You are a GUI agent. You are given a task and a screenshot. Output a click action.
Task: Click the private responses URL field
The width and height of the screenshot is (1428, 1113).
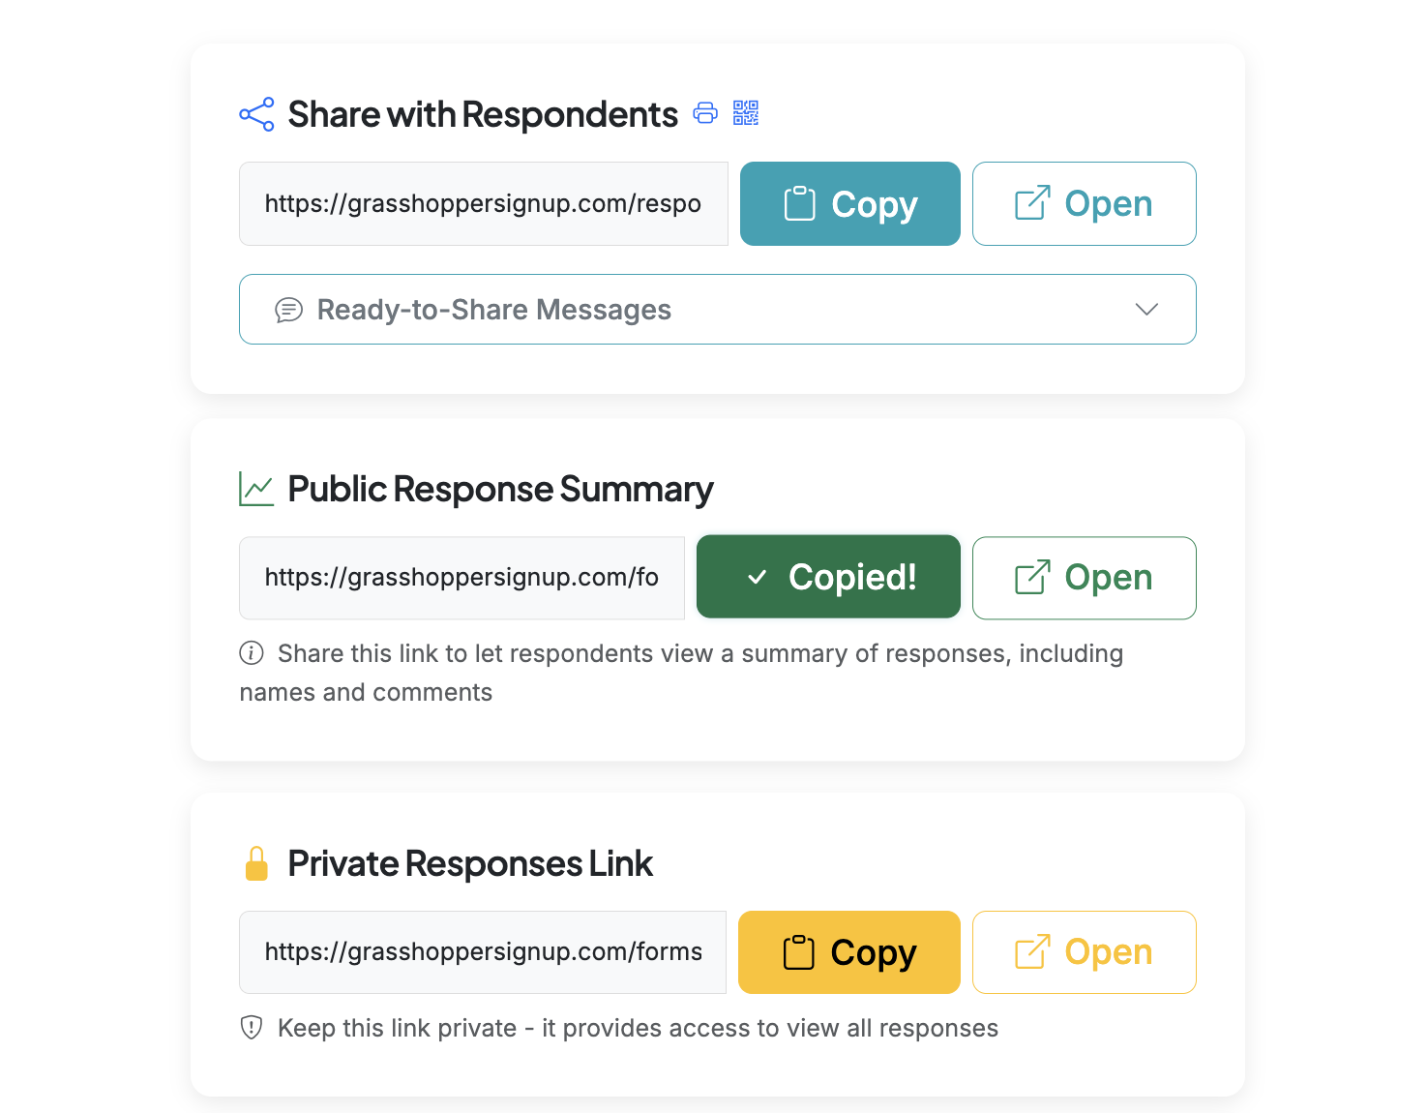tap(483, 951)
